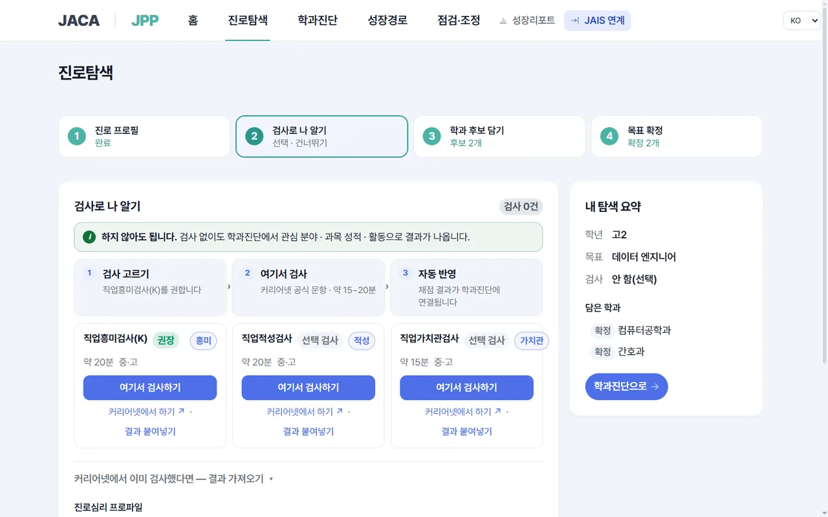Click 결과 붙여넣기 under 직업적성검사
Screen dimensions: 828x517
tap(309, 431)
